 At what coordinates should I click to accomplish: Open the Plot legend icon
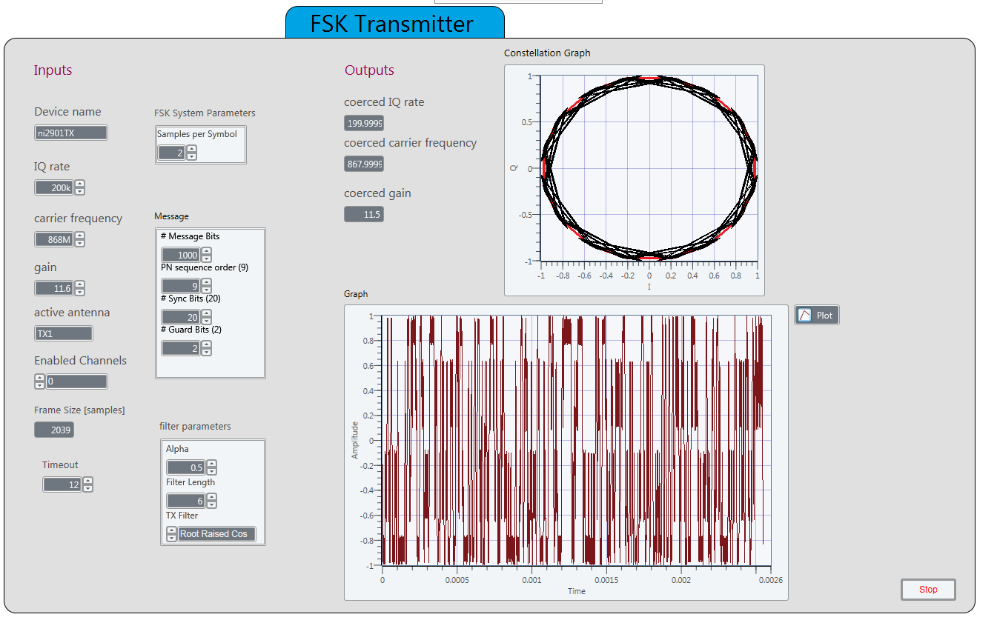click(805, 316)
